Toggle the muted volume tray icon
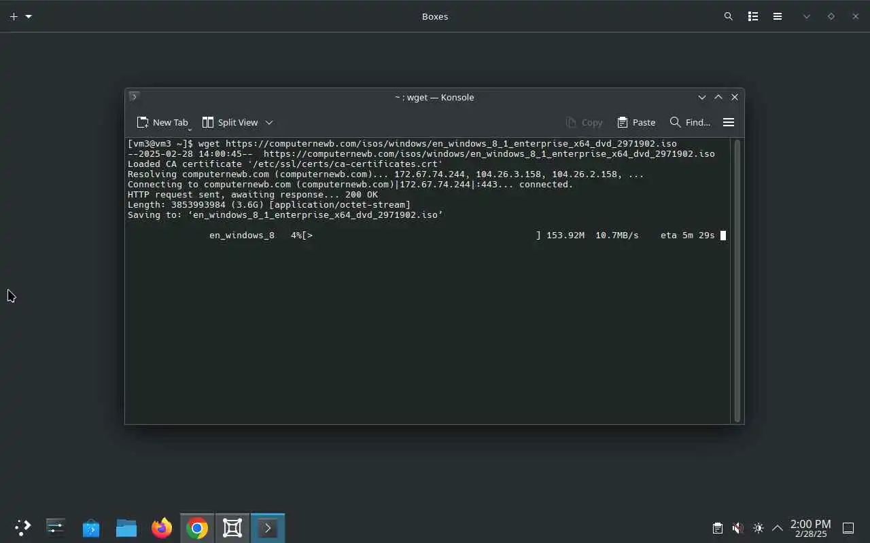 [x=737, y=528]
